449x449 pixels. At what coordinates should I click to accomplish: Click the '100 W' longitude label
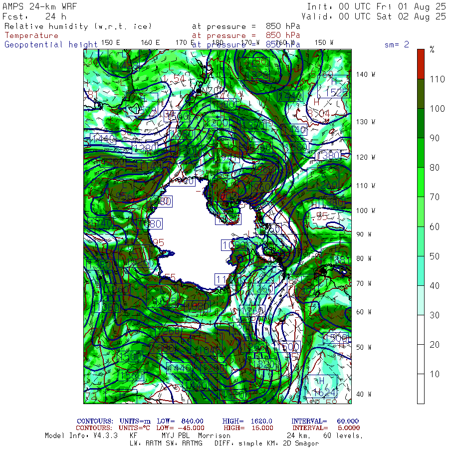366,211
